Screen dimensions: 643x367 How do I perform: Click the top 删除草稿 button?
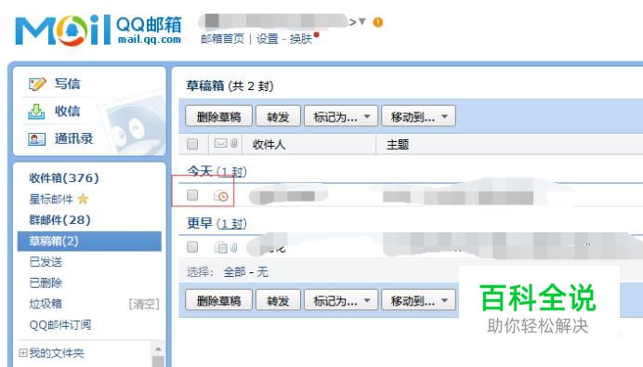[x=218, y=116]
